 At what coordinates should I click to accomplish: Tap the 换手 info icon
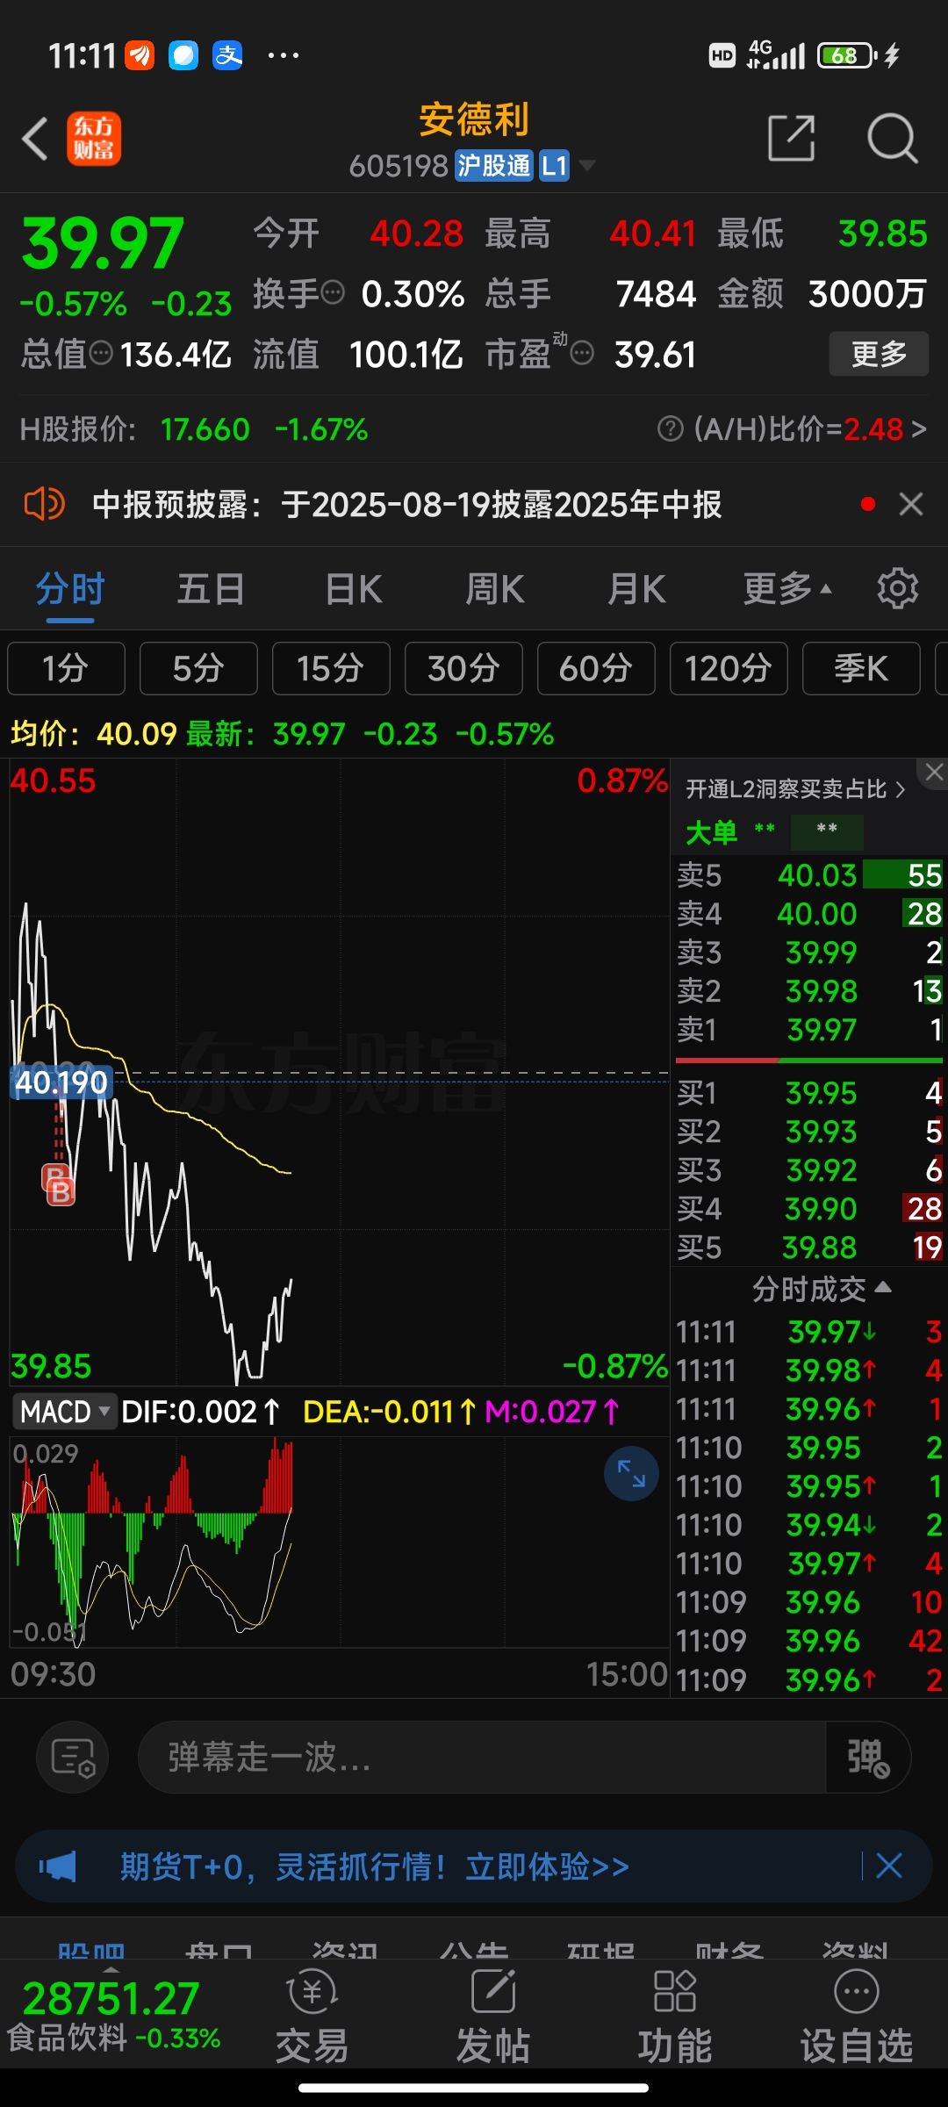[333, 291]
